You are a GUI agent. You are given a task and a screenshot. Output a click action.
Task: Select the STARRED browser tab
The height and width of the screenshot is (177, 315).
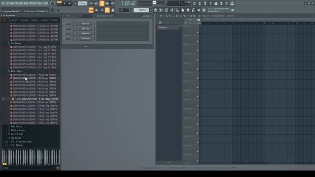(x=54, y=20)
